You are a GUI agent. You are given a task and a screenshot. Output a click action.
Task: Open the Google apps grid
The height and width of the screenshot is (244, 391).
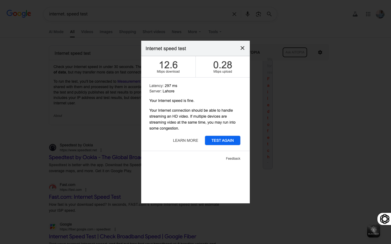coord(368,14)
